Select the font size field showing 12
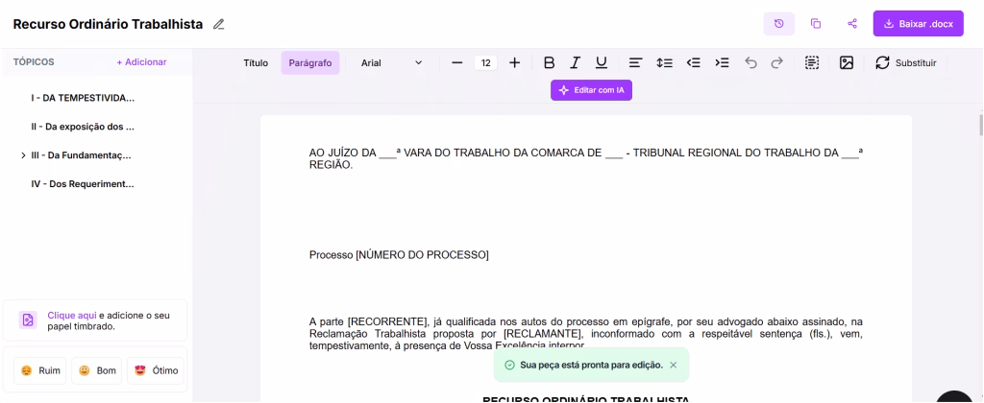 (485, 62)
